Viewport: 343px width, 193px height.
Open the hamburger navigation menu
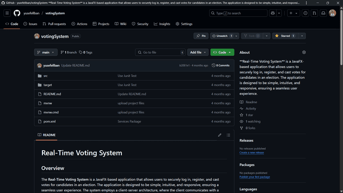[x=7, y=13]
